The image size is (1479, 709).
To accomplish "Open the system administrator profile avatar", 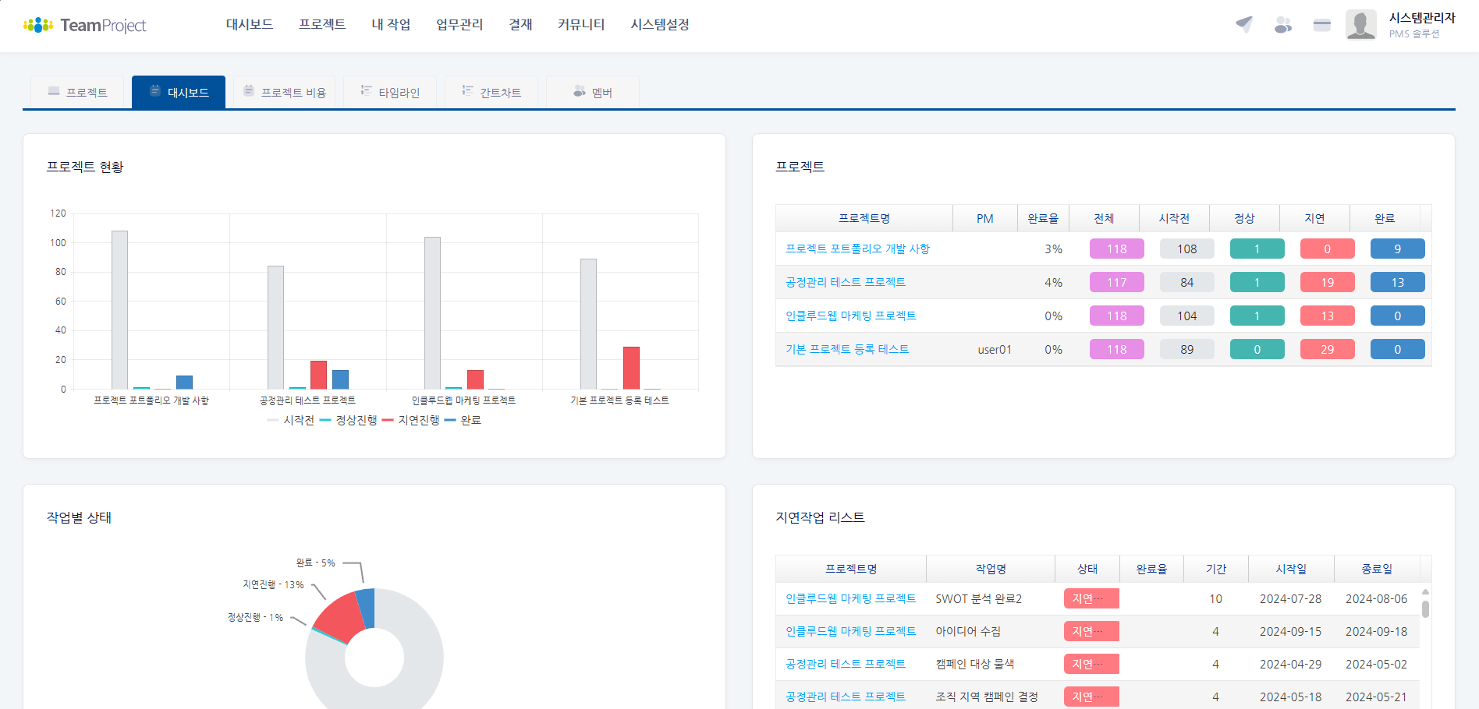I will pyautogui.click(x=1360, y=25).
